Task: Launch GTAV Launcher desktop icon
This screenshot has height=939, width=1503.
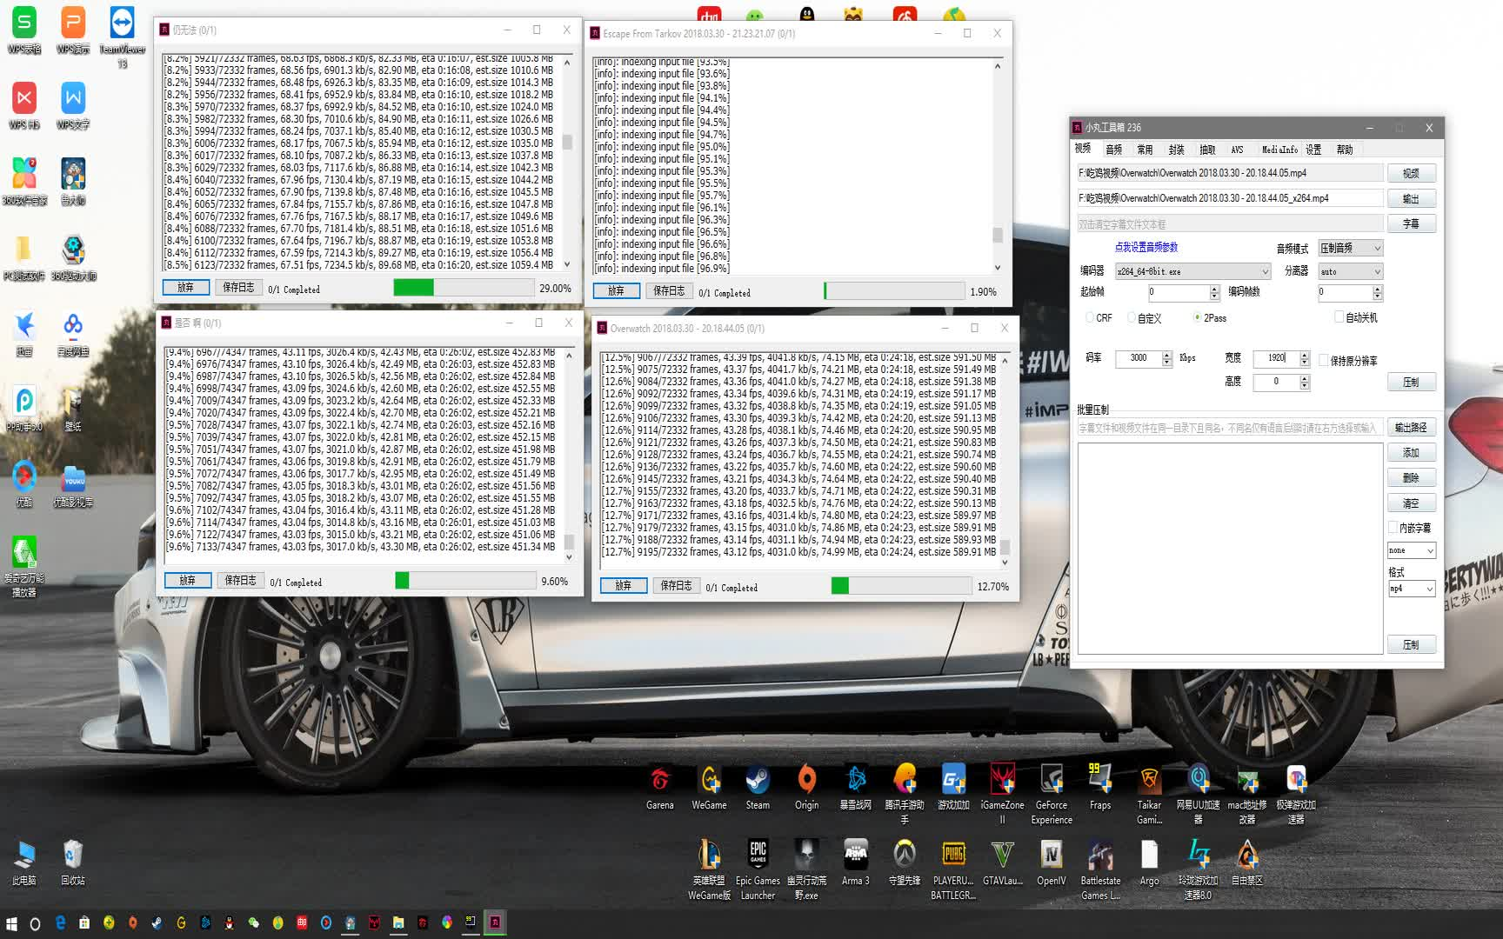Action: [1003, 862]
